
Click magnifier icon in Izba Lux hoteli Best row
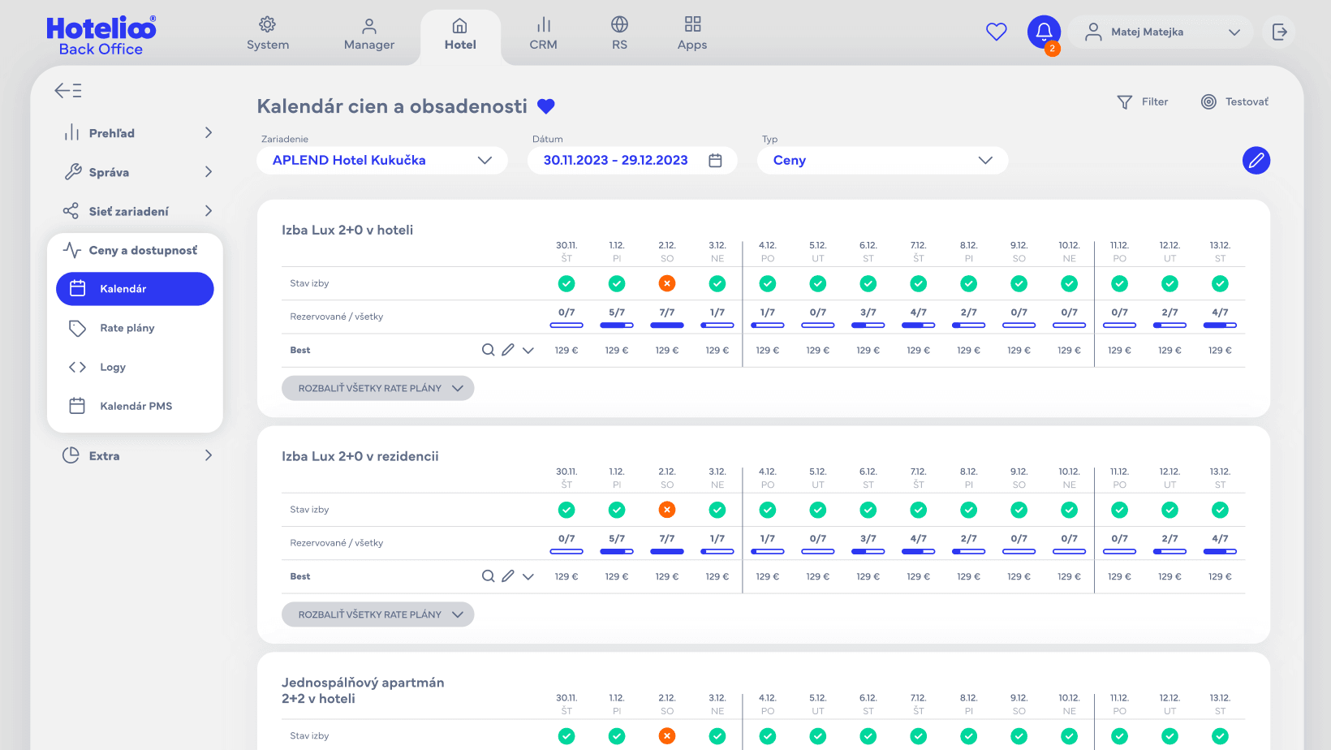(x=488, y=350)
